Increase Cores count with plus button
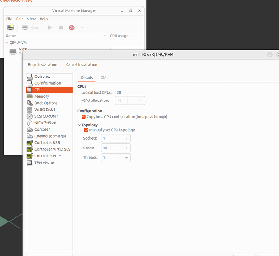This screenshot has height=256, width=279. [x=126, y=148]
